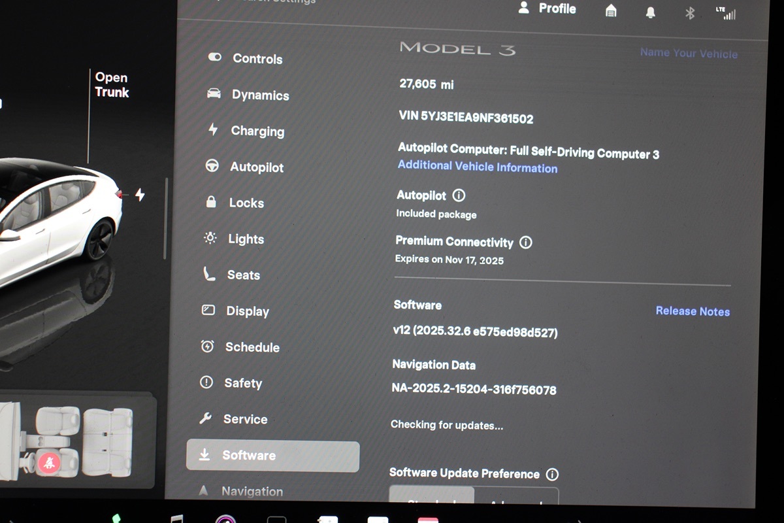784x523 pixels.
Task: Open the Release Notes link
Action: pos(693,311)
